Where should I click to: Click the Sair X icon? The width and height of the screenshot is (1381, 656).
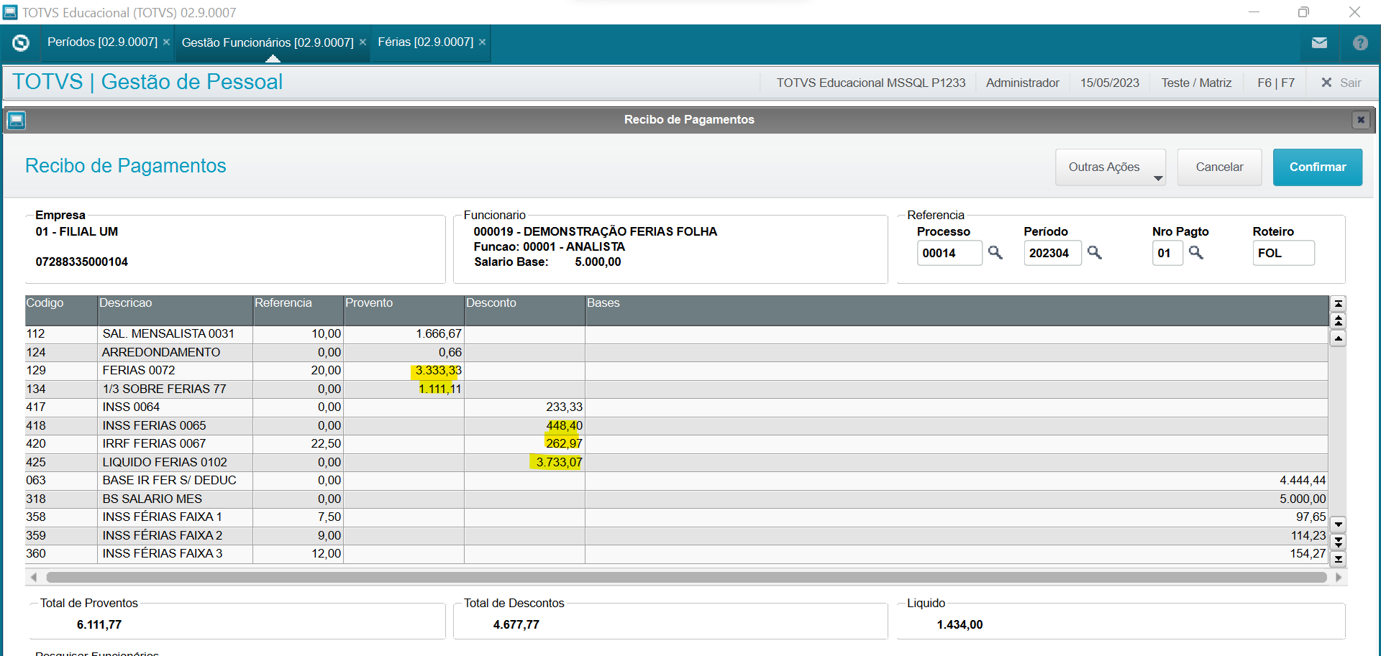coord(1326,83)
